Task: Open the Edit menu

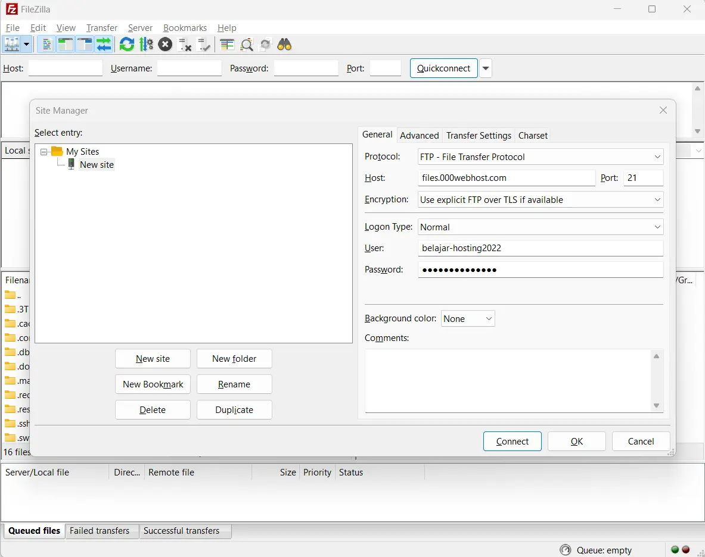Action: point(38,28)
